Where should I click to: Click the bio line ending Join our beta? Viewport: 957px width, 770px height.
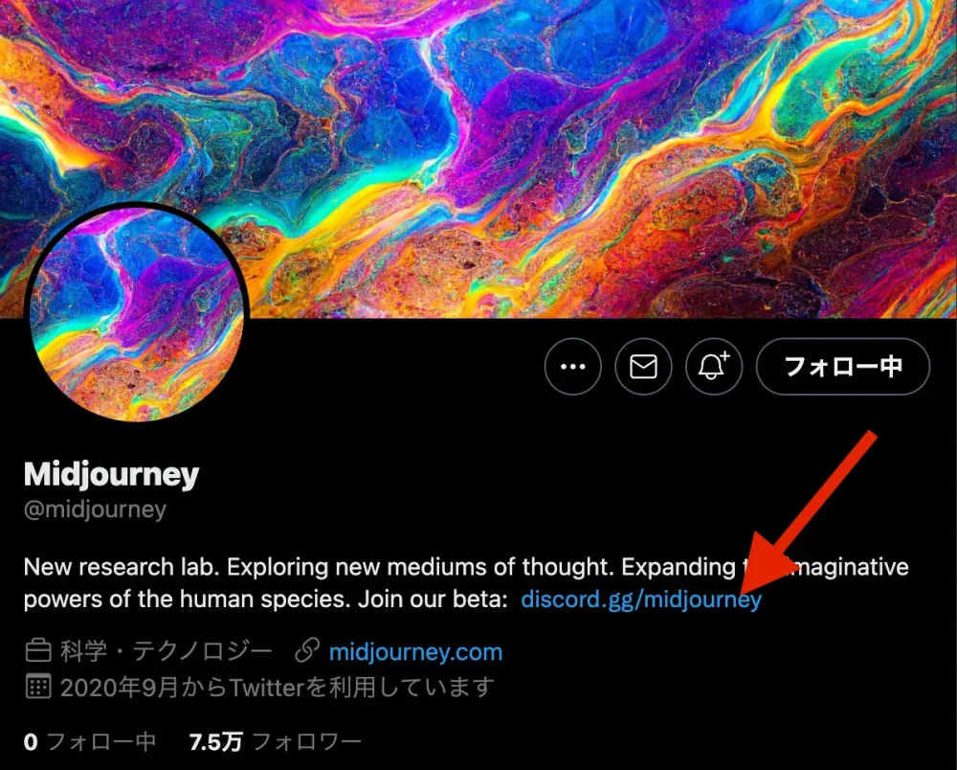click(265, 600)
